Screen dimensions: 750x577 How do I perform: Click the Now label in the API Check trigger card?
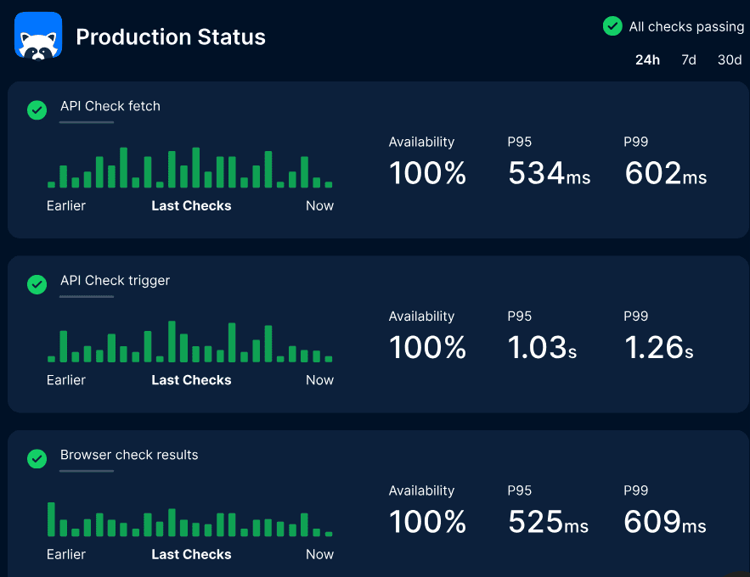pyautogui.click(x=319, y=380)
